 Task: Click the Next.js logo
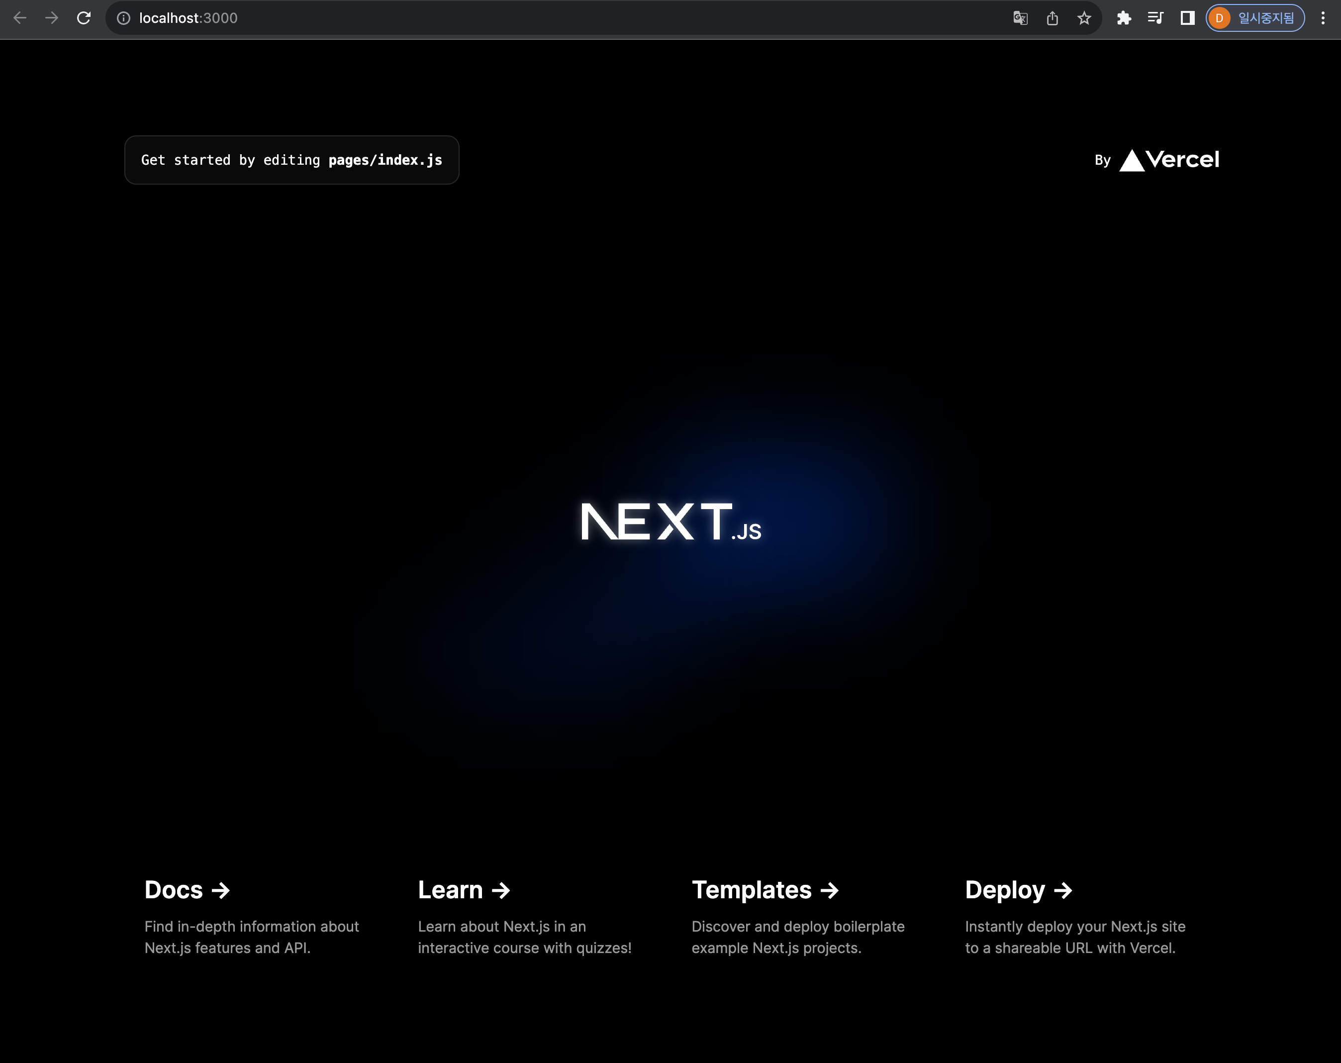pyautogui.click(x=670, y=522)
